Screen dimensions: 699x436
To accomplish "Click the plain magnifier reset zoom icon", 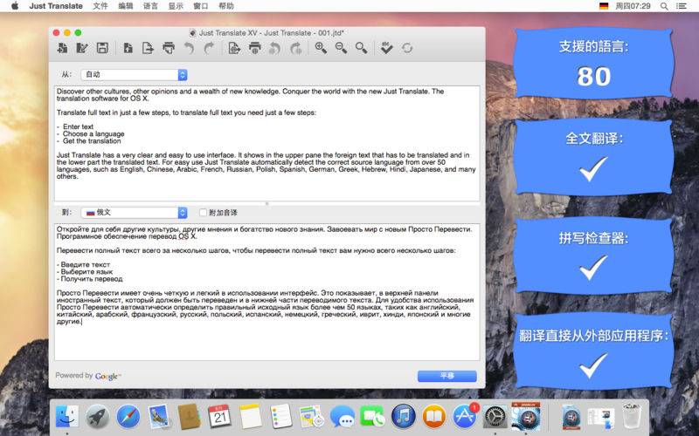I will pyautogui.click(x=362, y=48).
